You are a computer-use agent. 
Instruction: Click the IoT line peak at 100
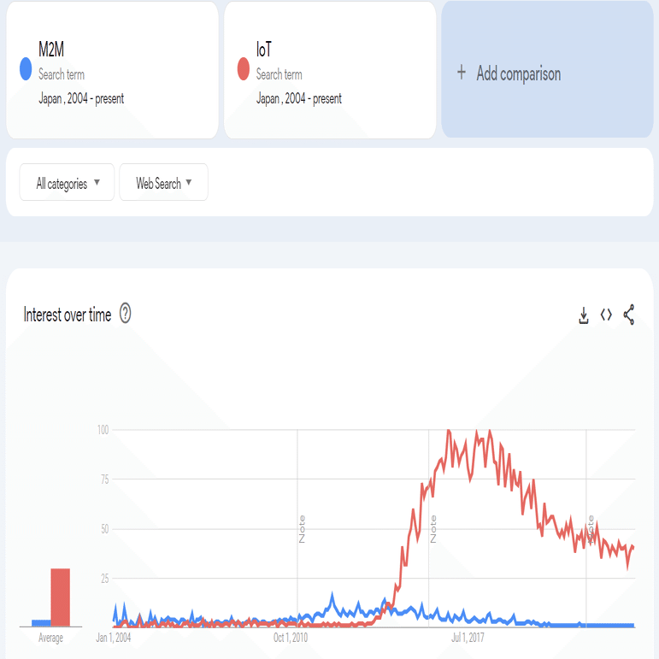449,432
